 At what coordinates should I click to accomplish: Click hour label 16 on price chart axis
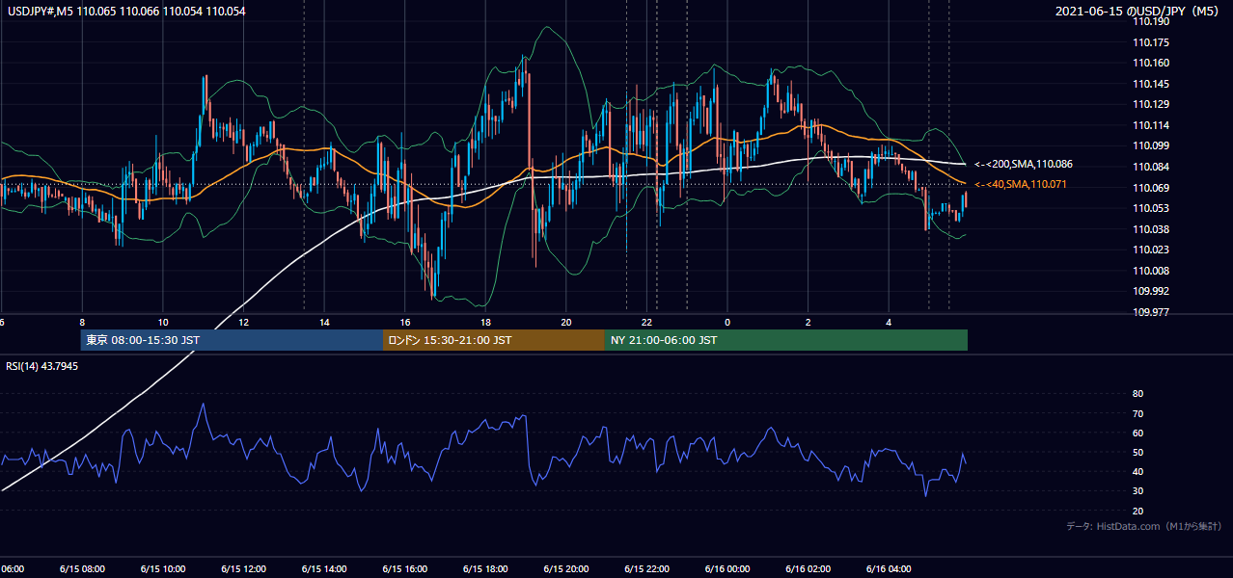pos(405,322)
